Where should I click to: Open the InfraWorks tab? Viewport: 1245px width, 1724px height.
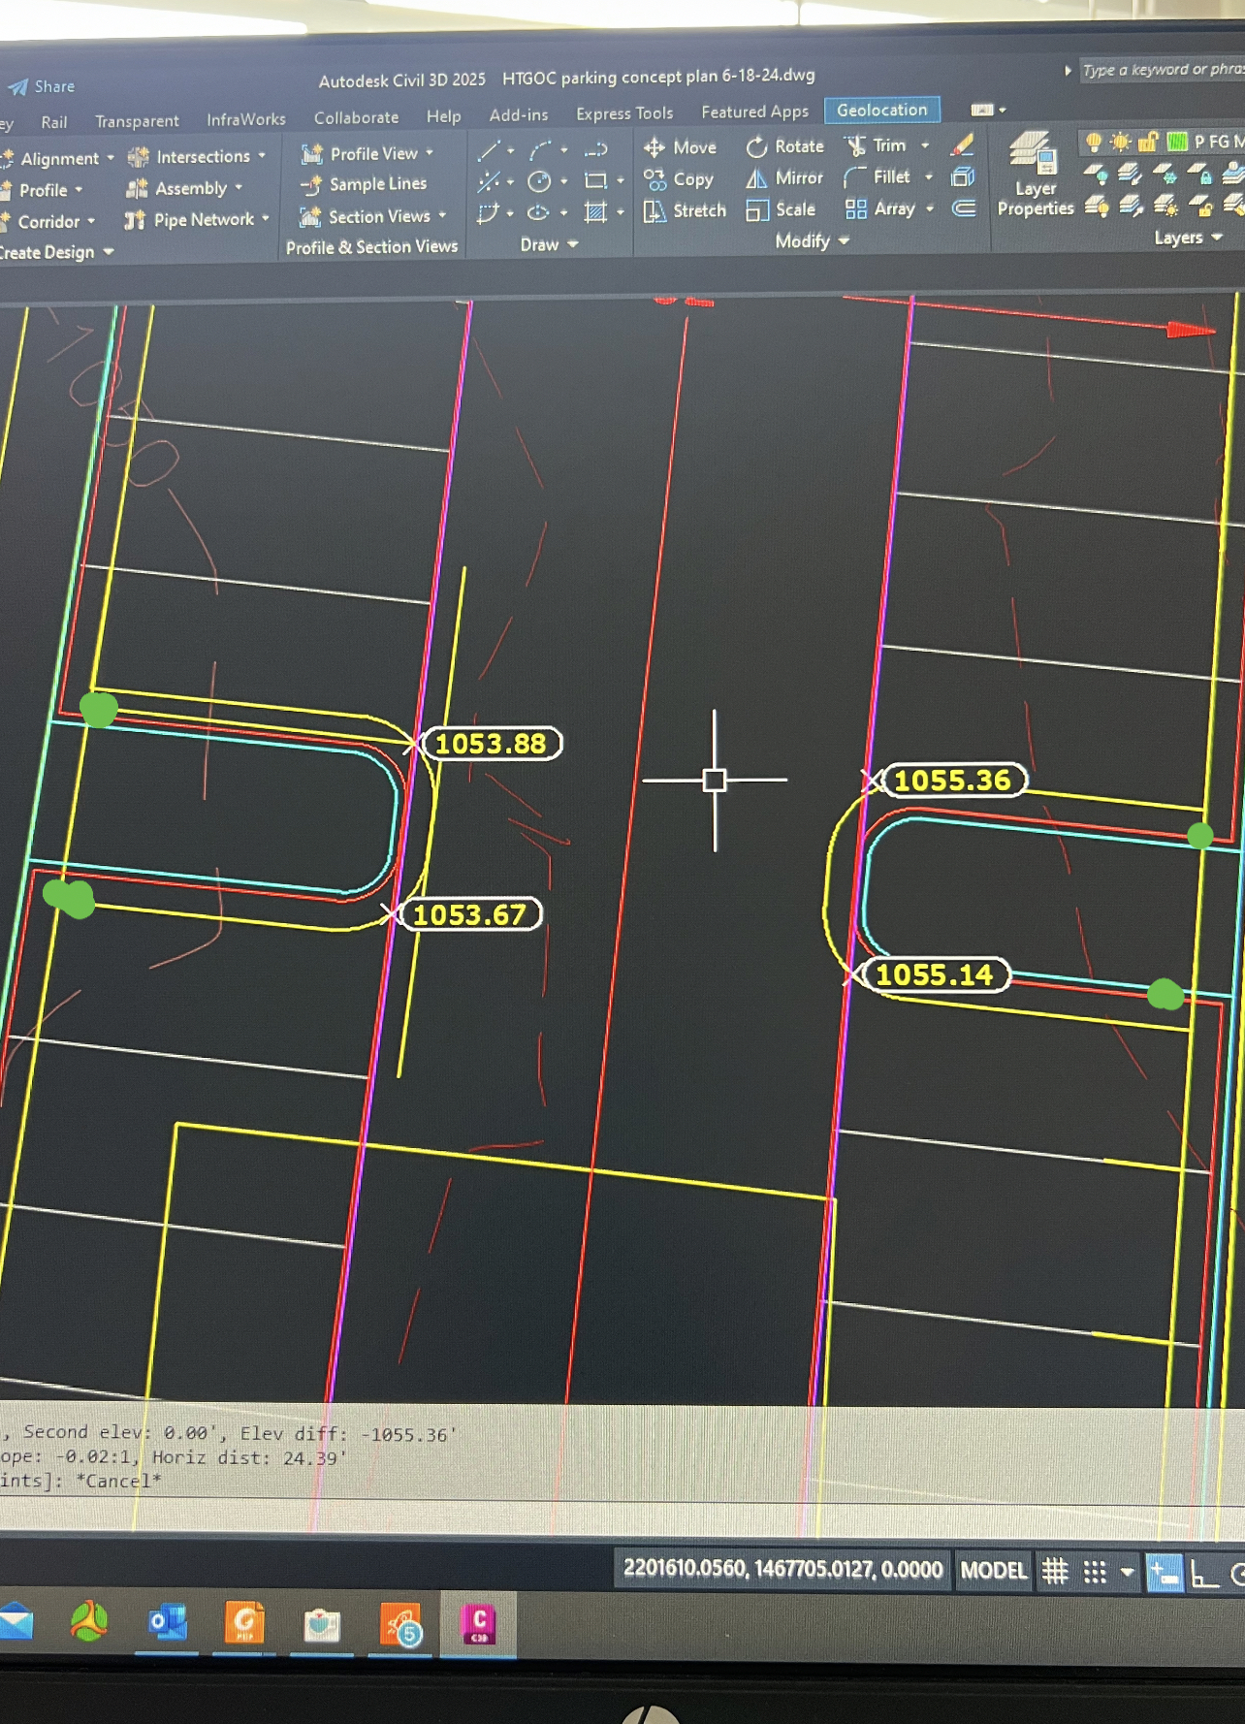click(245, 120)
